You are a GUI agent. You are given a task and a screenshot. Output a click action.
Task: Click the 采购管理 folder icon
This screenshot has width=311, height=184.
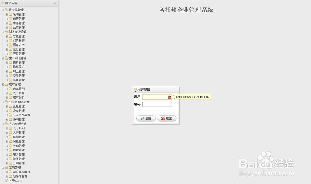(x=11, y=14)
